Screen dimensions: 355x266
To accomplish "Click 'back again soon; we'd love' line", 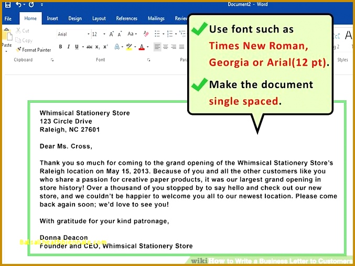I will click(x=104, y=205).
